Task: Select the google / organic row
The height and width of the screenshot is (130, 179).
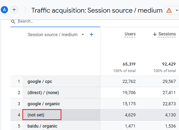Action: (95, 104)
